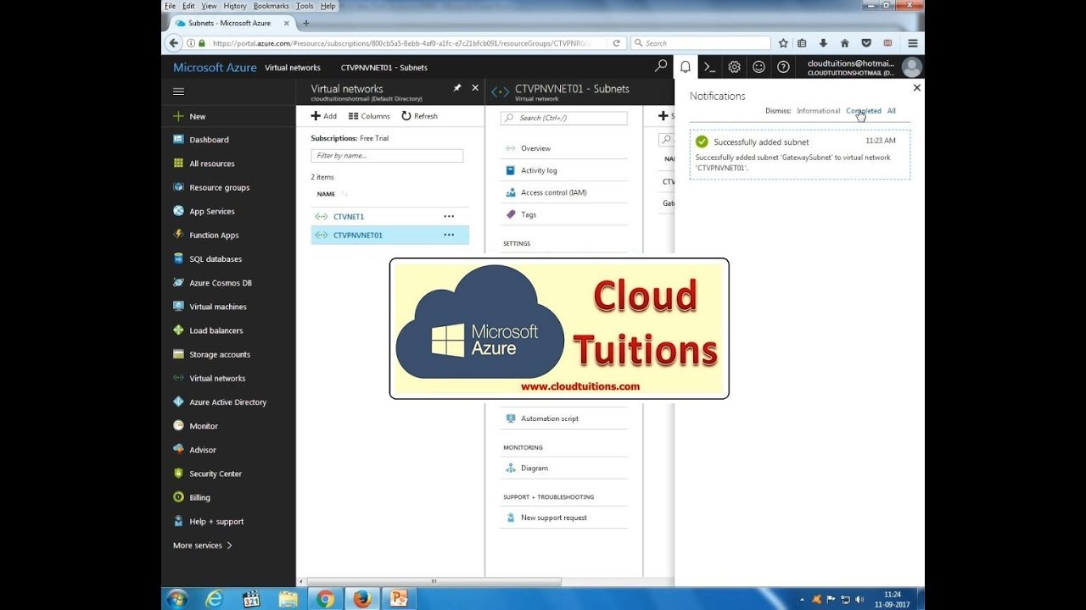This screenshot has height=610, width=1086.
Task: Close the Virtual networks blade
Action: pos(475,88)
